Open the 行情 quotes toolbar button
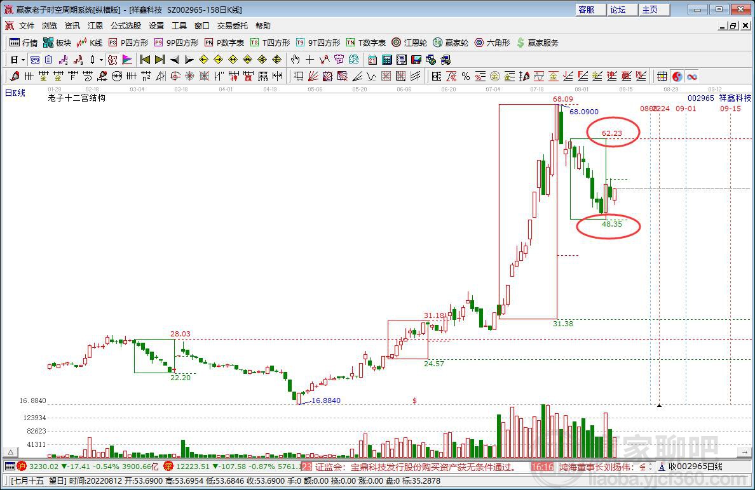The width and height of the screenshot is (755, 490). pos(24,43)
